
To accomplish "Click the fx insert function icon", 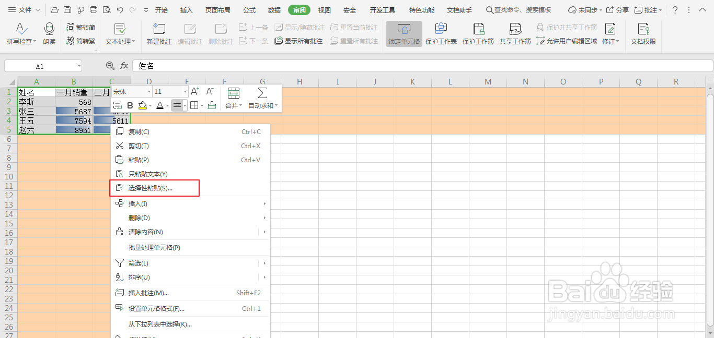I will (x=124, y=66).
